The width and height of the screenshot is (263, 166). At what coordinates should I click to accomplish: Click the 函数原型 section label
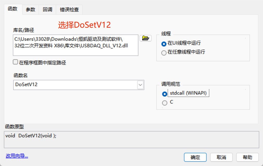pos(15,127)
